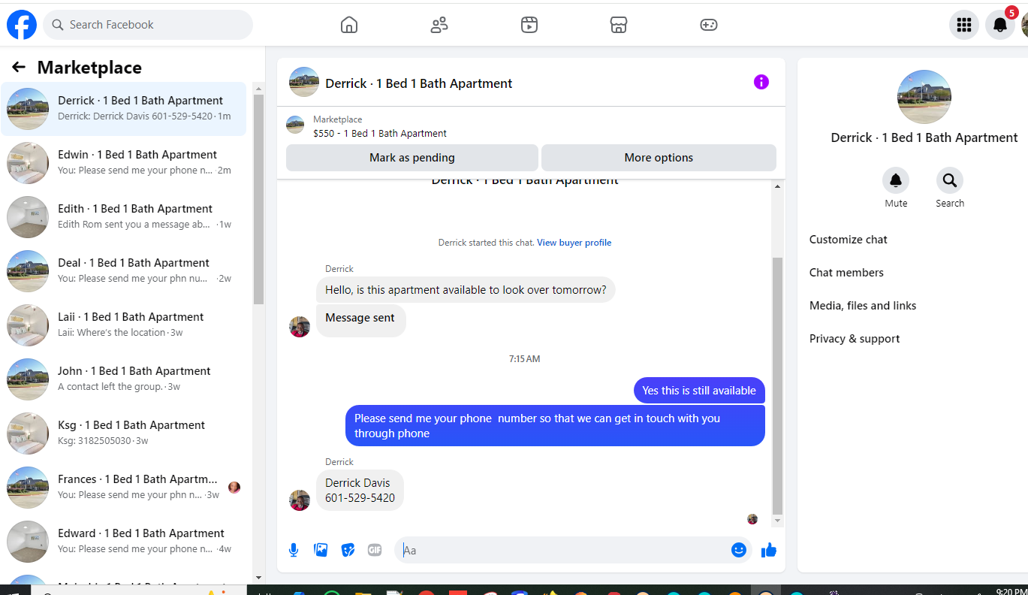Click Derrick's avatar beside his phone number message

click(300, 500)
